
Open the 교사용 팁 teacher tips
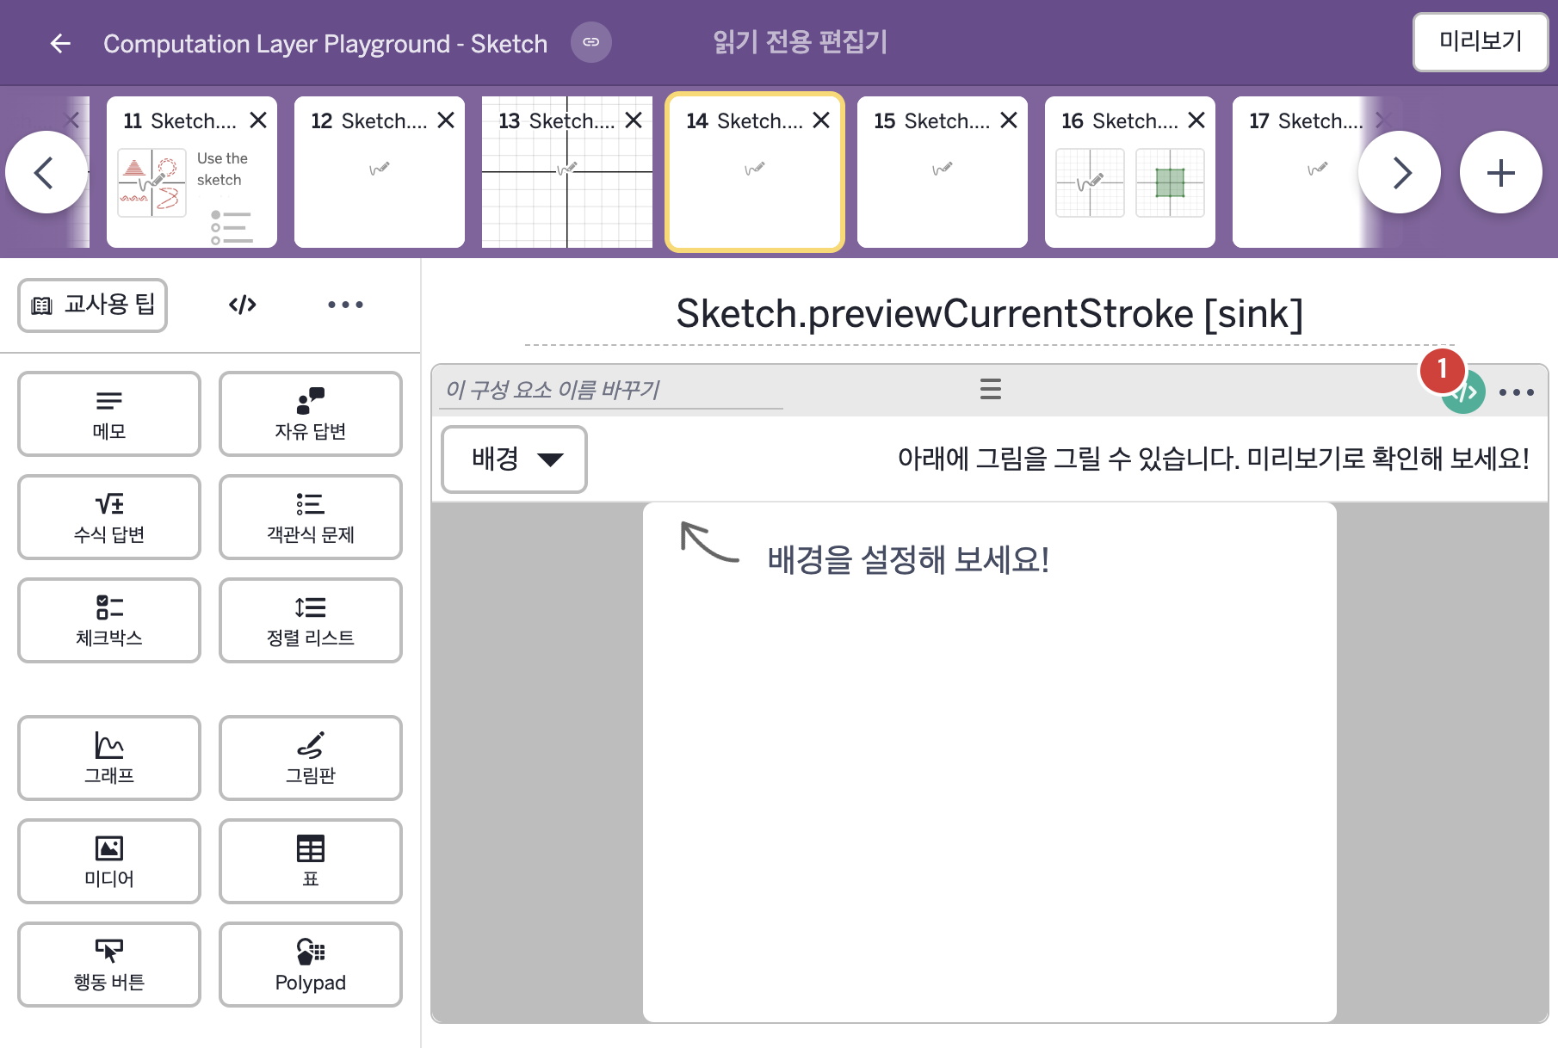(93, 305)
